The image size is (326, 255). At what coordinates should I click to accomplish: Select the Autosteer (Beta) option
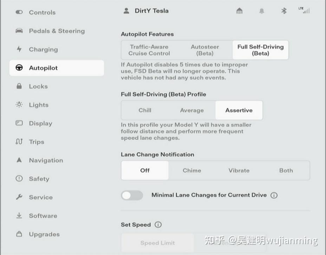(205, 50)
